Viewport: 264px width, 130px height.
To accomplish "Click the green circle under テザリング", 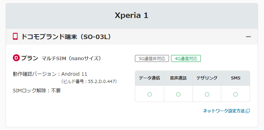I will pos(207,94).
